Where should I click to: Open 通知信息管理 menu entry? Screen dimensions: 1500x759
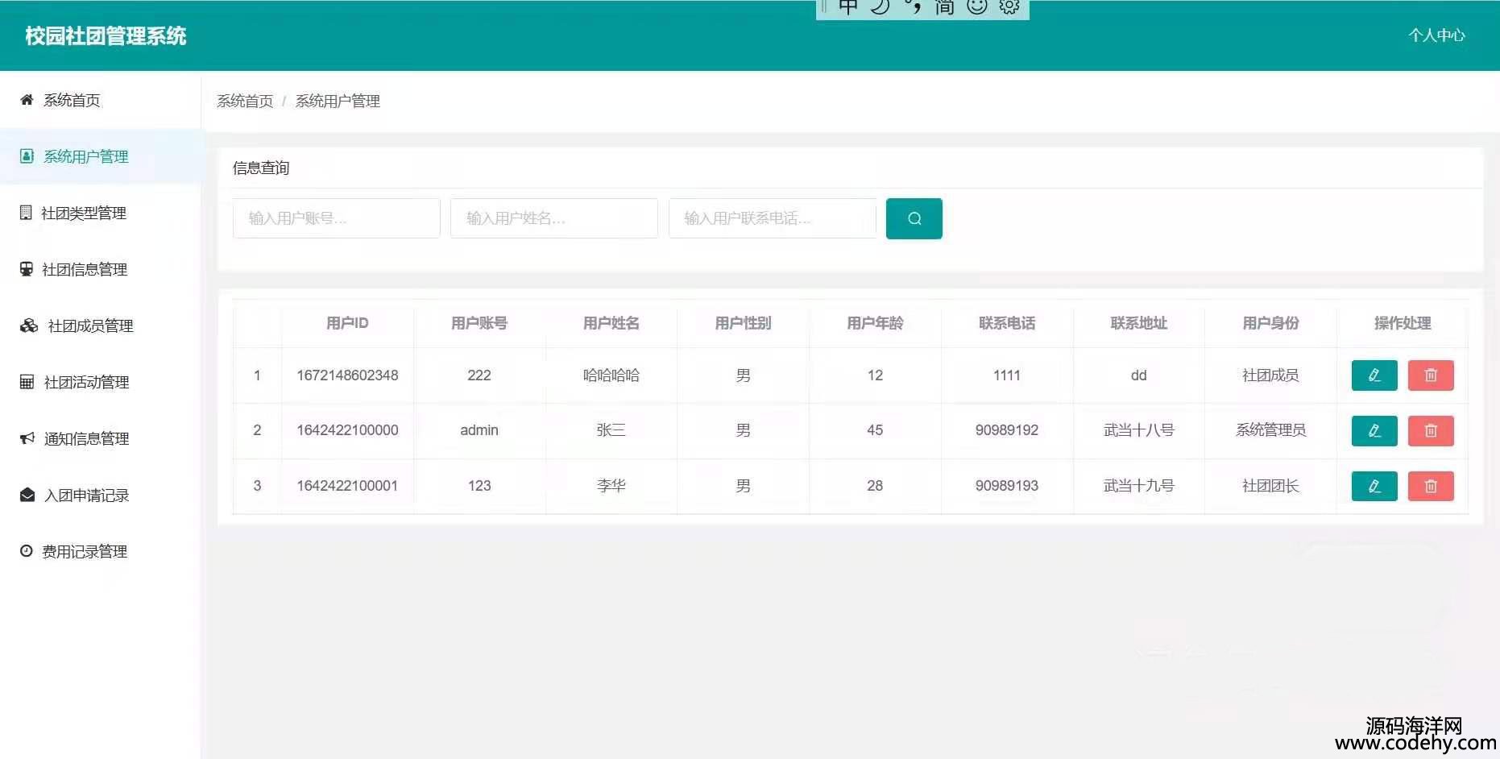point(86,438)
